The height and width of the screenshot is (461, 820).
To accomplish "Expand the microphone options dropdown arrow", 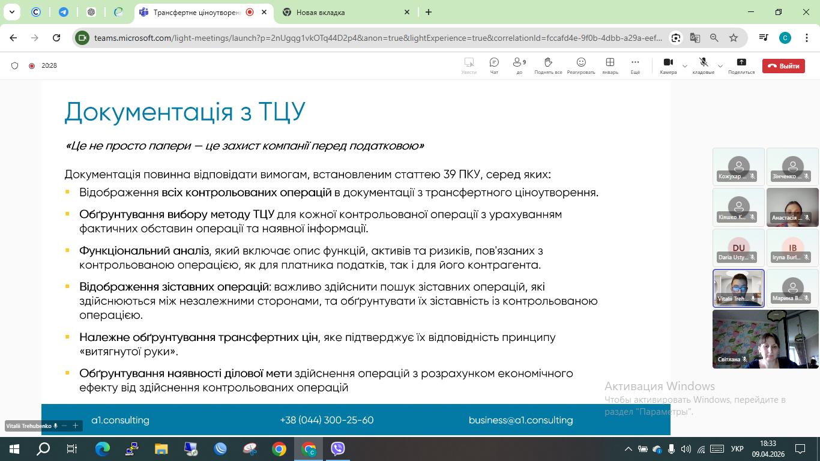I will click(720, 66).
